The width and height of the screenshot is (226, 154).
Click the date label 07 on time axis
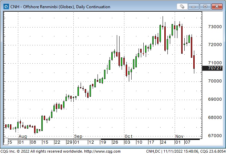click(188, 142)
